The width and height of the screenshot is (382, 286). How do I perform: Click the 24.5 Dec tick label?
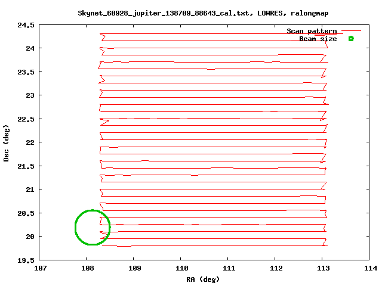tap(26, 25)
